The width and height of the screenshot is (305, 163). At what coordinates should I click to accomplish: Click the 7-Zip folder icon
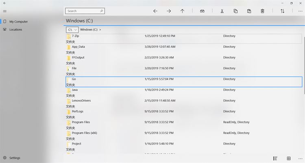click(68, 36)
